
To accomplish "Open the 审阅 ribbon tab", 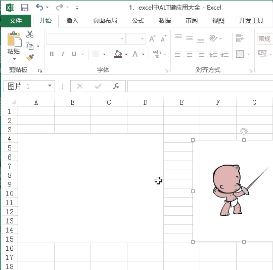I will [x=191, y=21].
